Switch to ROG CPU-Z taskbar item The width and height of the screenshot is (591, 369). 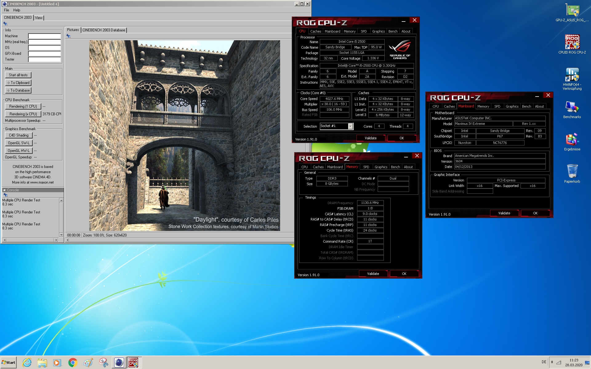[133, 363]
